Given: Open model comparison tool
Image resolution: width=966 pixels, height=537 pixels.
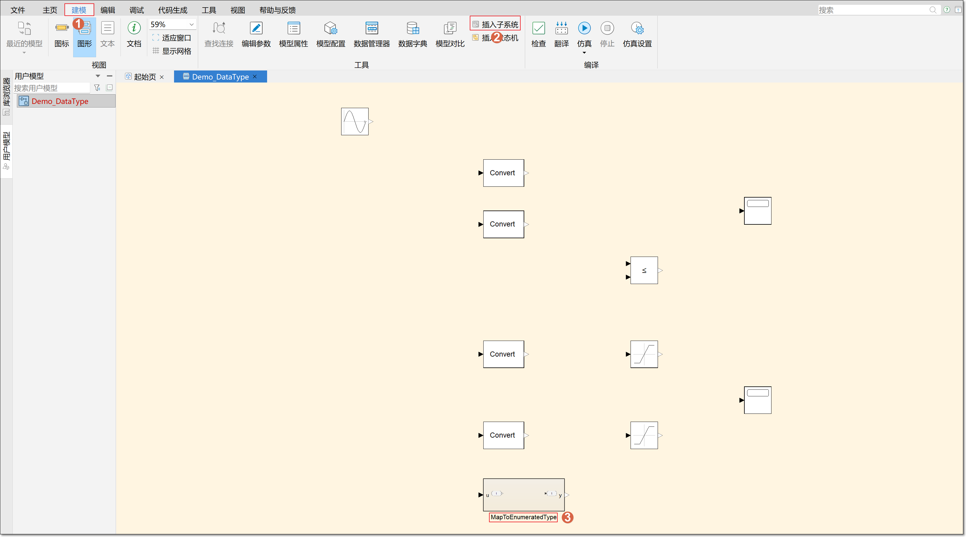Looking at the screenshot, I should 450,35.
